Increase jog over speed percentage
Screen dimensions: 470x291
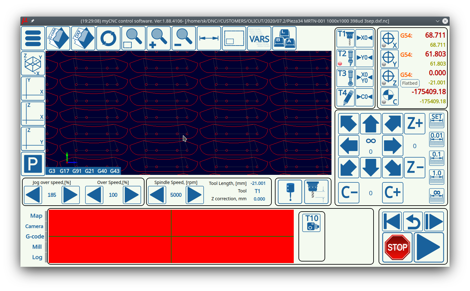coord(70,195)
